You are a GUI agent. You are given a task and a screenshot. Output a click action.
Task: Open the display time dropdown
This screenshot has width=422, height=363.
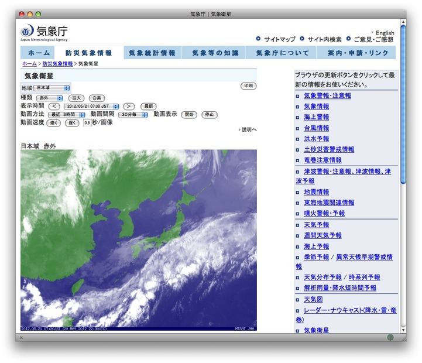92,107
